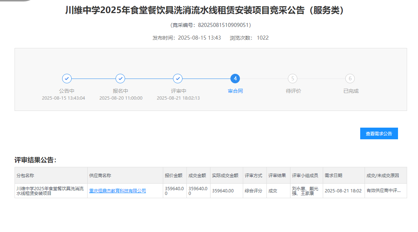This screenshot has width=418, height=232.
Task: Click the gray circle numbered 5 for 待评价
Action: click(x=293, y=78)
